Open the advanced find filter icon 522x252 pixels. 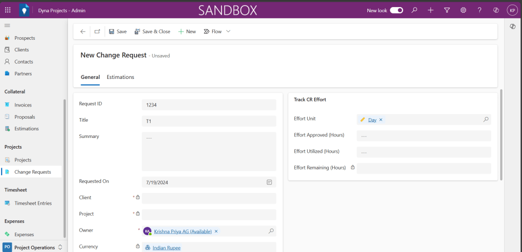pyautogui.click(x=447, y=10)
